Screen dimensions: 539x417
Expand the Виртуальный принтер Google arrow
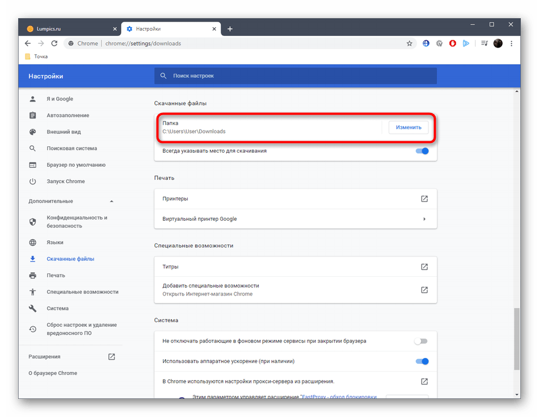click(x=424, y=219)
